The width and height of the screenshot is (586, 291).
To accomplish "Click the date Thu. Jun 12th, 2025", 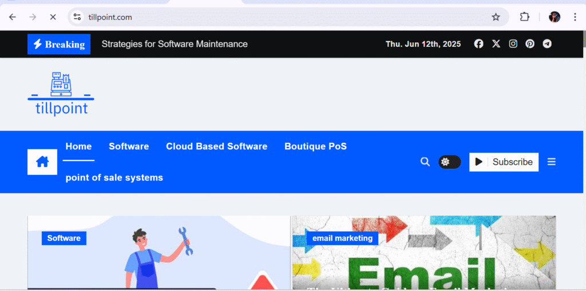I will point(423,44).
